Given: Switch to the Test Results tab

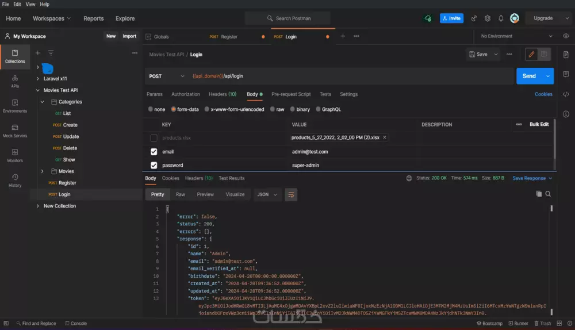Looking at the screenshot, I should (x=231, y=178).
